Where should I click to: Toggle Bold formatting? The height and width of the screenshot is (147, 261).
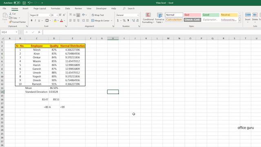(31, 20)
